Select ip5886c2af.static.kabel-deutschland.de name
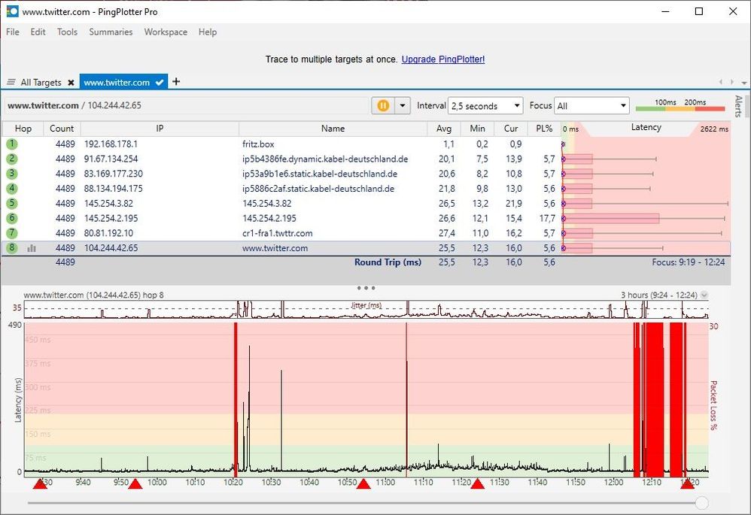 point(318,189)
